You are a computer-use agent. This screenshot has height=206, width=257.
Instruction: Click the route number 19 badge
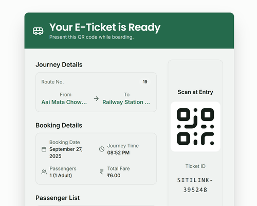tap(145, 82)
